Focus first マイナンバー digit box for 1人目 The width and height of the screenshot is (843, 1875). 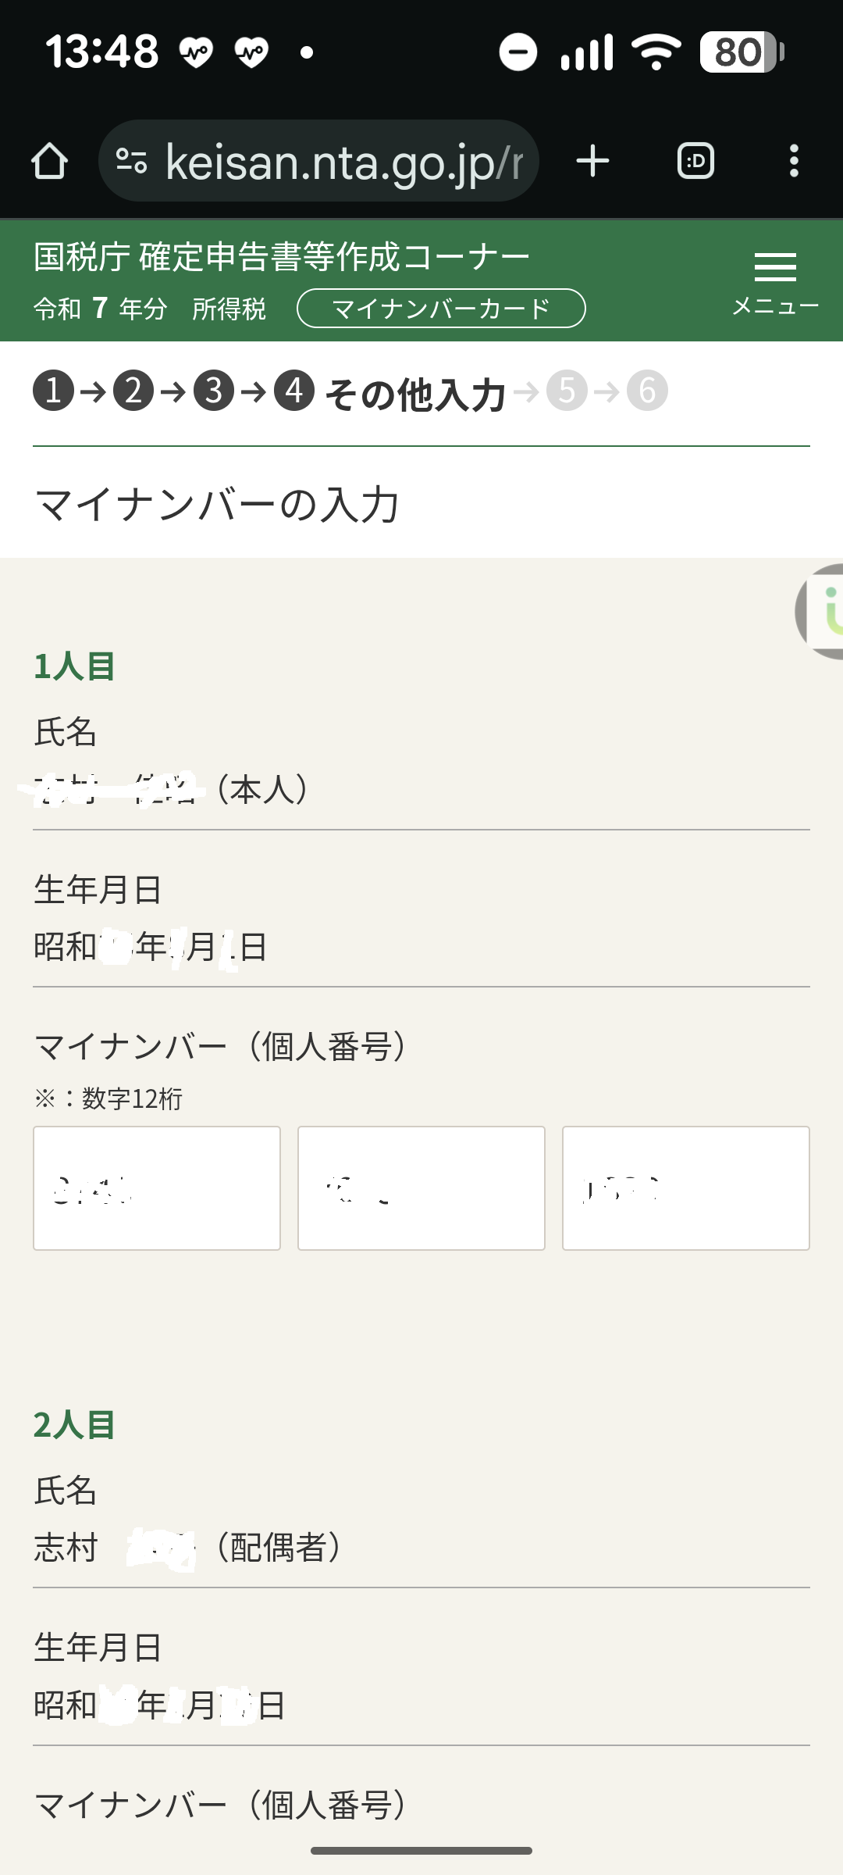click(157, 1187)
